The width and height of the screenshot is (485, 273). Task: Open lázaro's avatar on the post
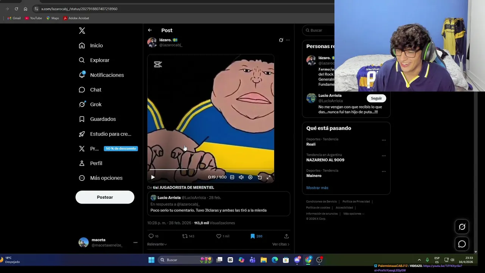pyautogui.click(x=152, y=42)
